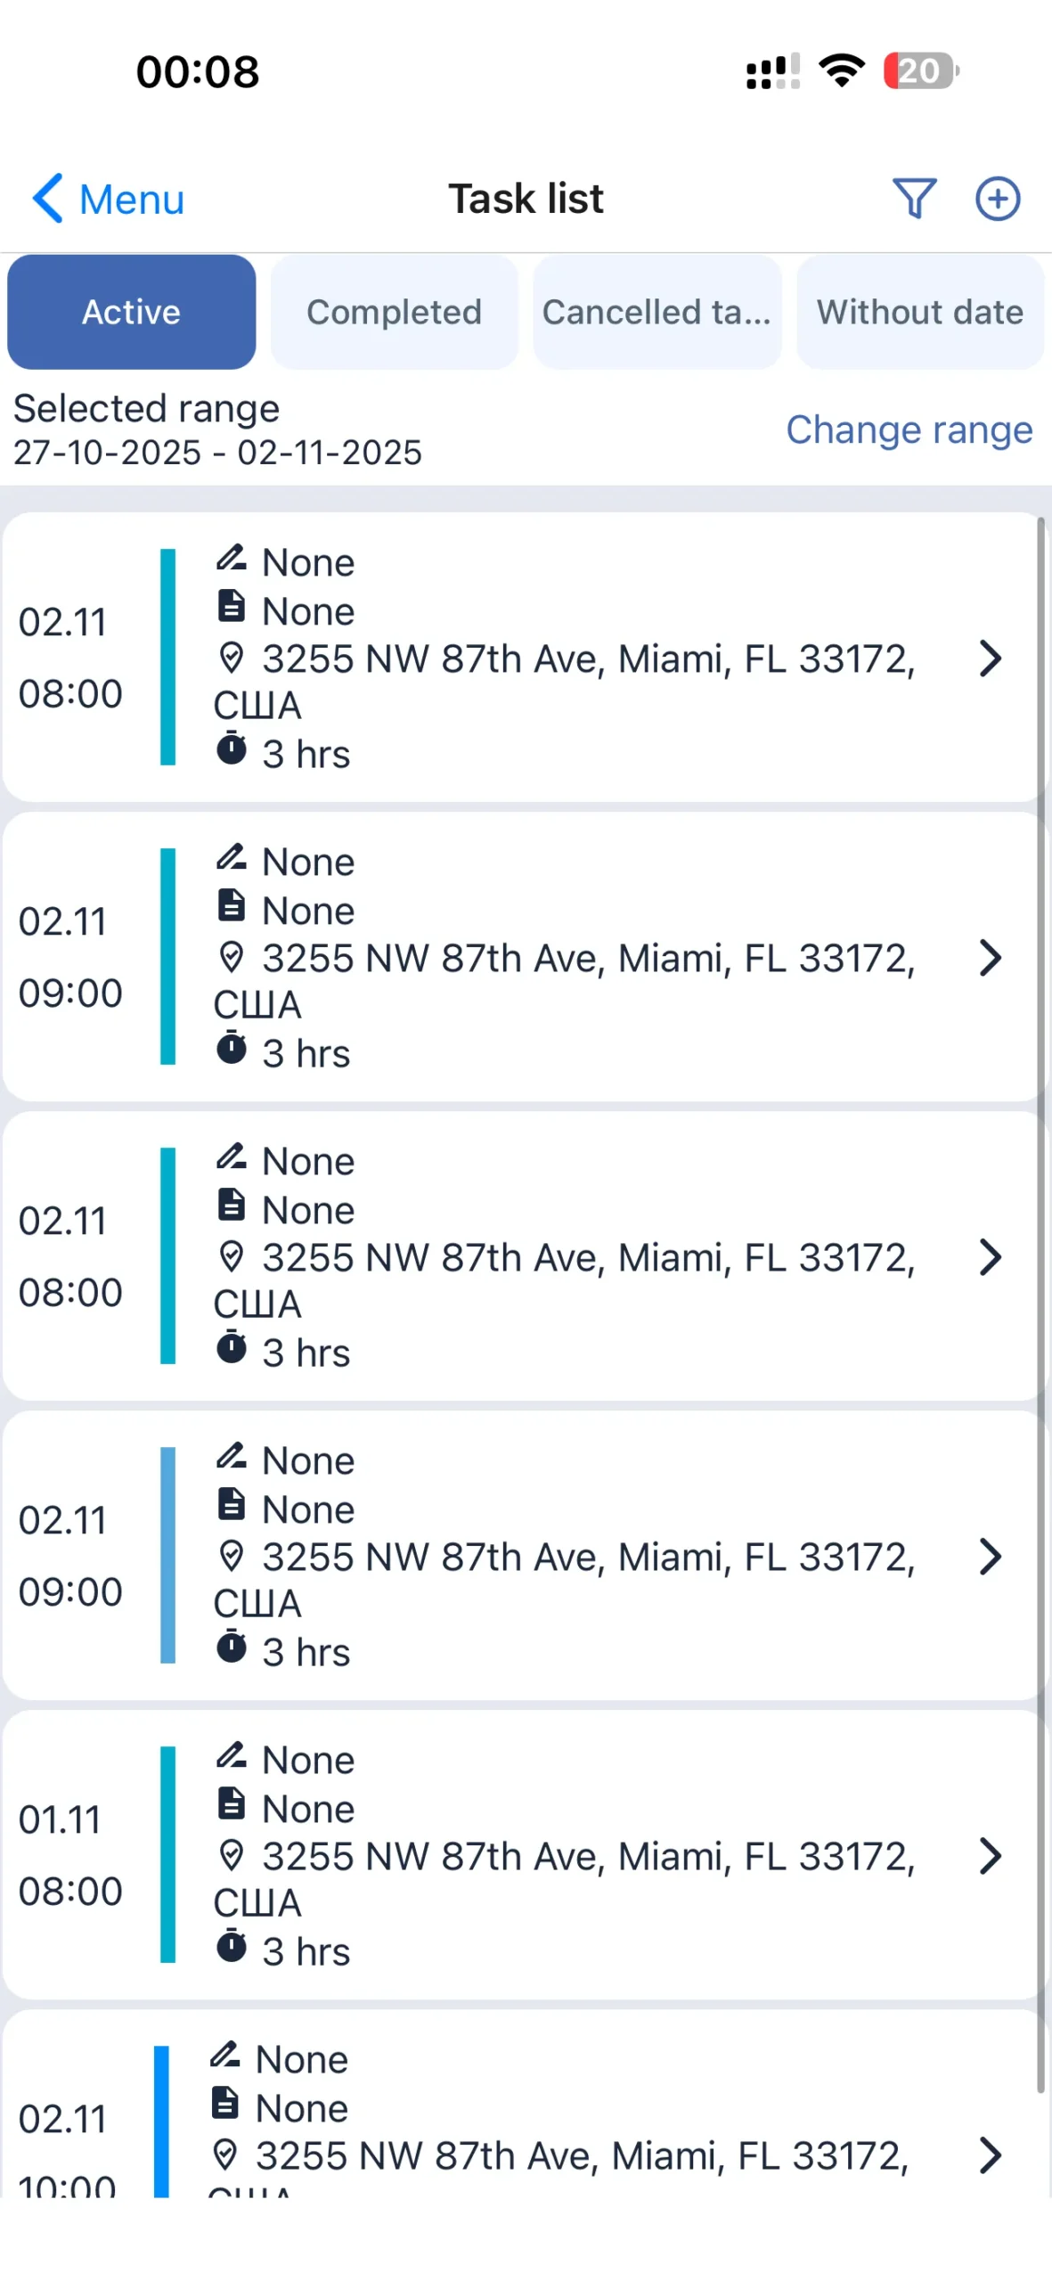The width and height of the screenshot is (1052, 2281).
Task: Tap the light blue status bar on fourth task
Action: [x=167, y=1556]
